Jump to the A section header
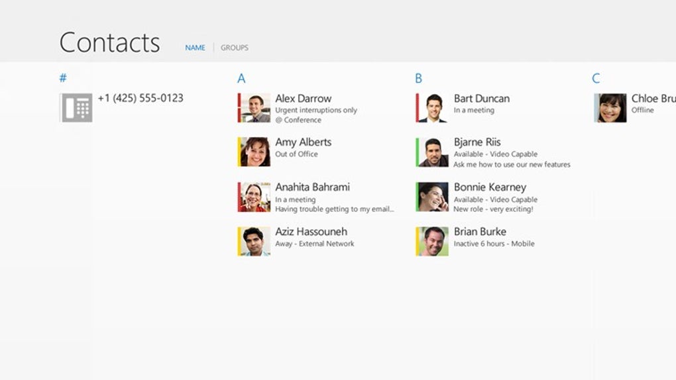676x380 pixels. 241,78
